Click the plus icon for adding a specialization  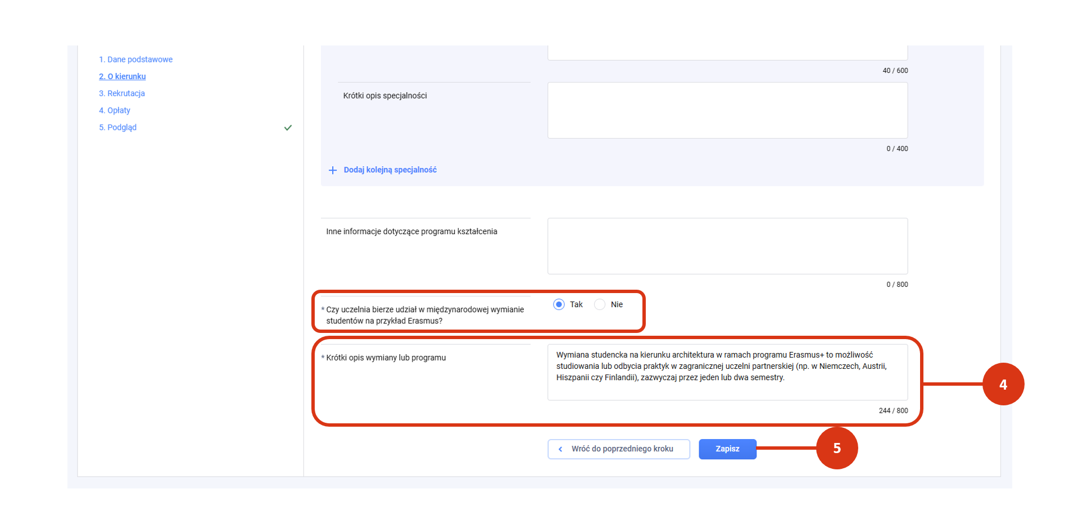click(x=333, y=170)
